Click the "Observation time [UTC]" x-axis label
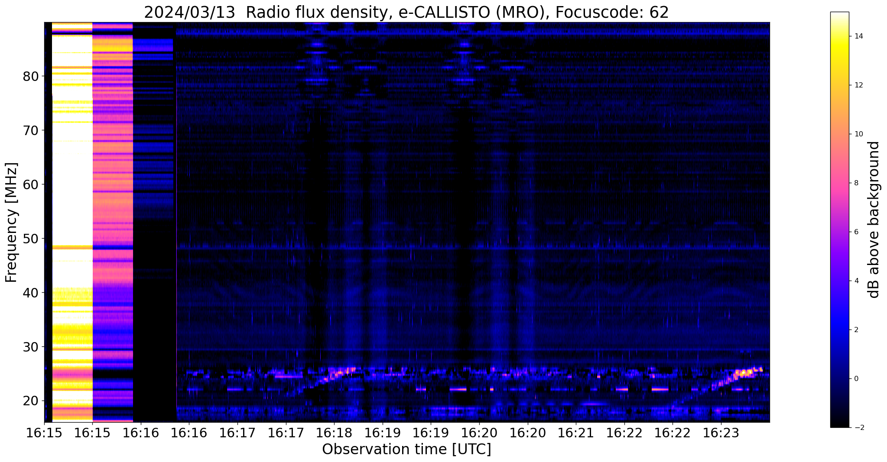887x462 pixels. (x=406, y=449)
